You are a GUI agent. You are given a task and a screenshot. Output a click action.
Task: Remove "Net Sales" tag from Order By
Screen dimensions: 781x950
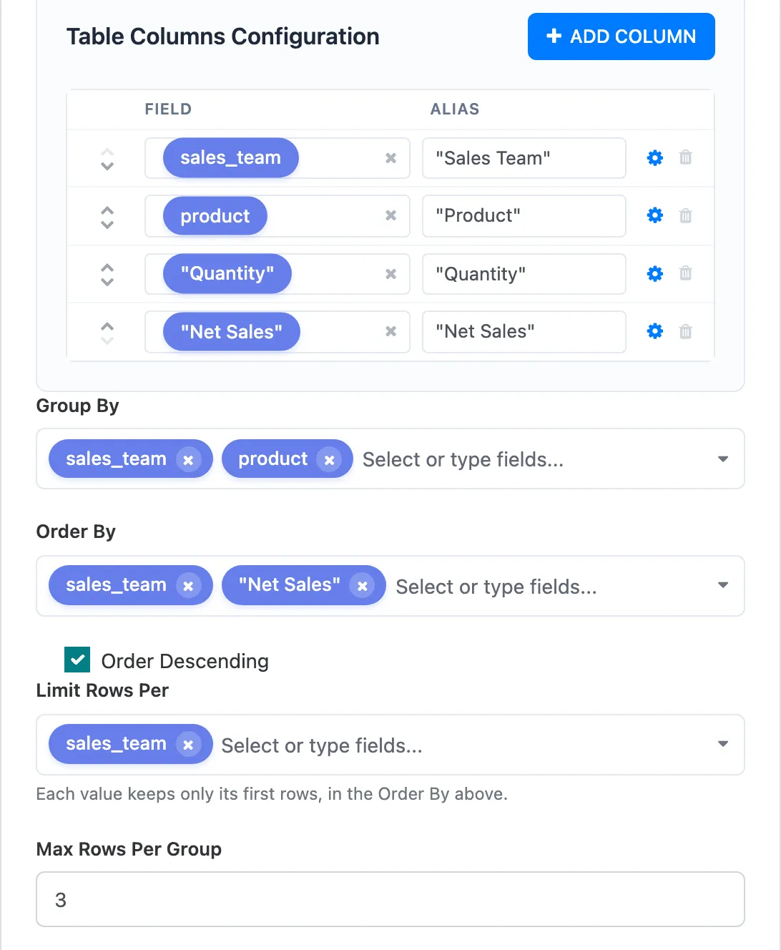tap(363, 586)
